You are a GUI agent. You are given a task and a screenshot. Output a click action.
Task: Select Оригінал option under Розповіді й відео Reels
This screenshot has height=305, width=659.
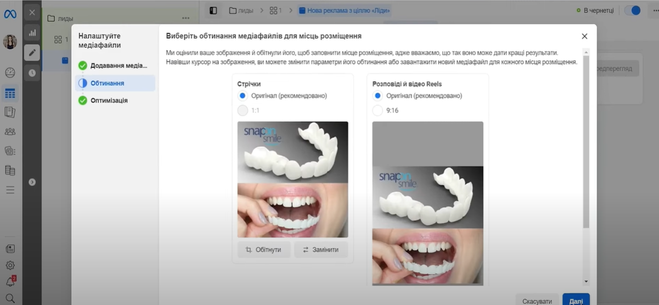378,95
